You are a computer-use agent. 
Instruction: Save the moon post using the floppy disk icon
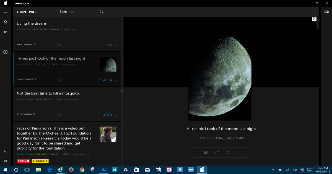point(206,152)
